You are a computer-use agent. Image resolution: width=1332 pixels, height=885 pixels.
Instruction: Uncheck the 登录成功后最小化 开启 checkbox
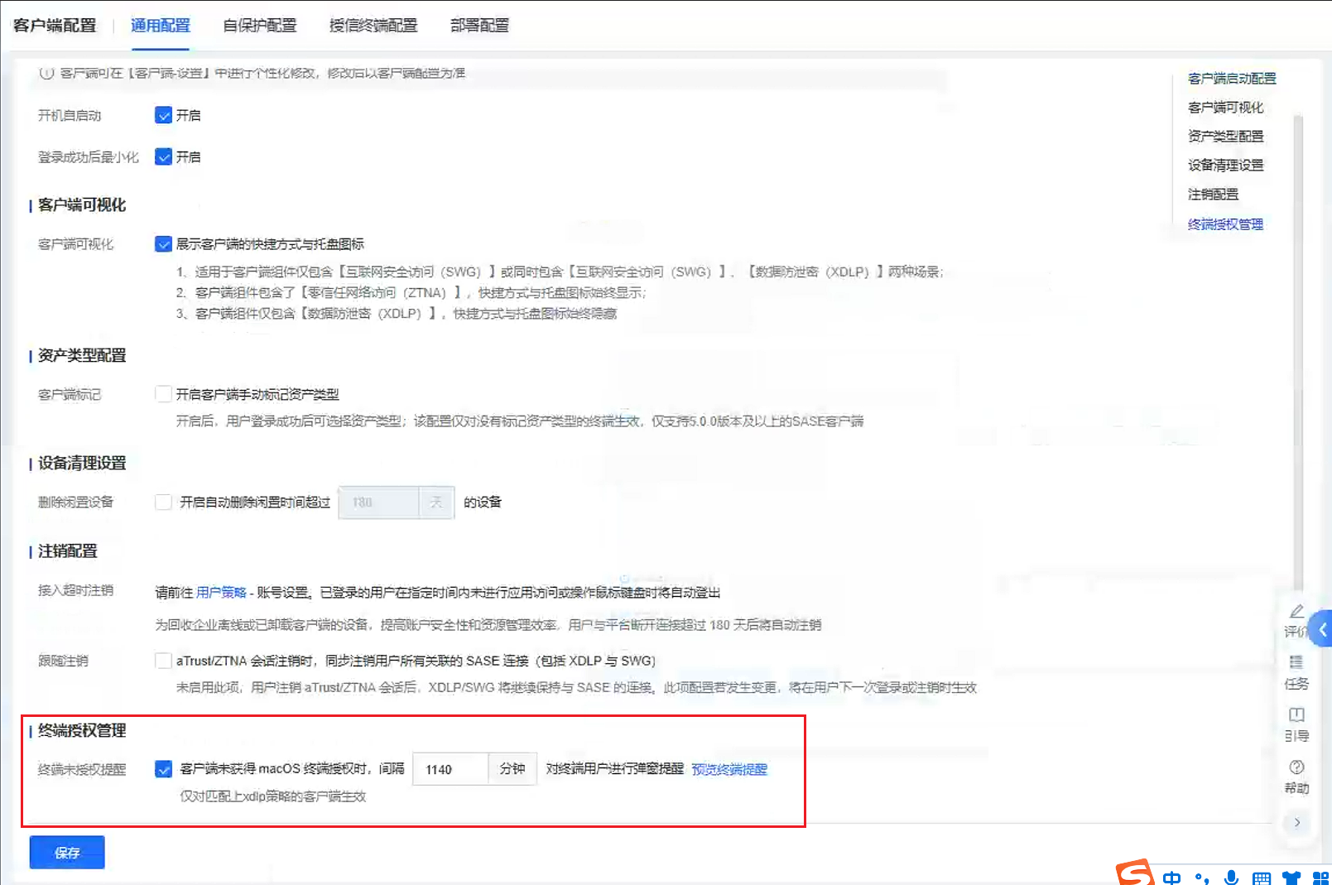tap(163, 156)
